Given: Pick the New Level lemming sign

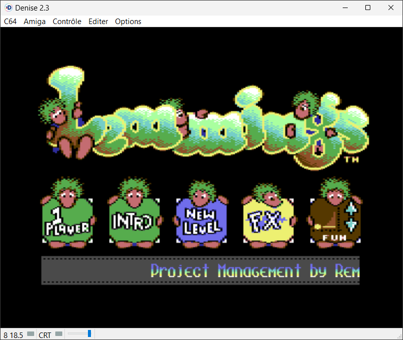Looking at the screenshot, I should point(201,214).
